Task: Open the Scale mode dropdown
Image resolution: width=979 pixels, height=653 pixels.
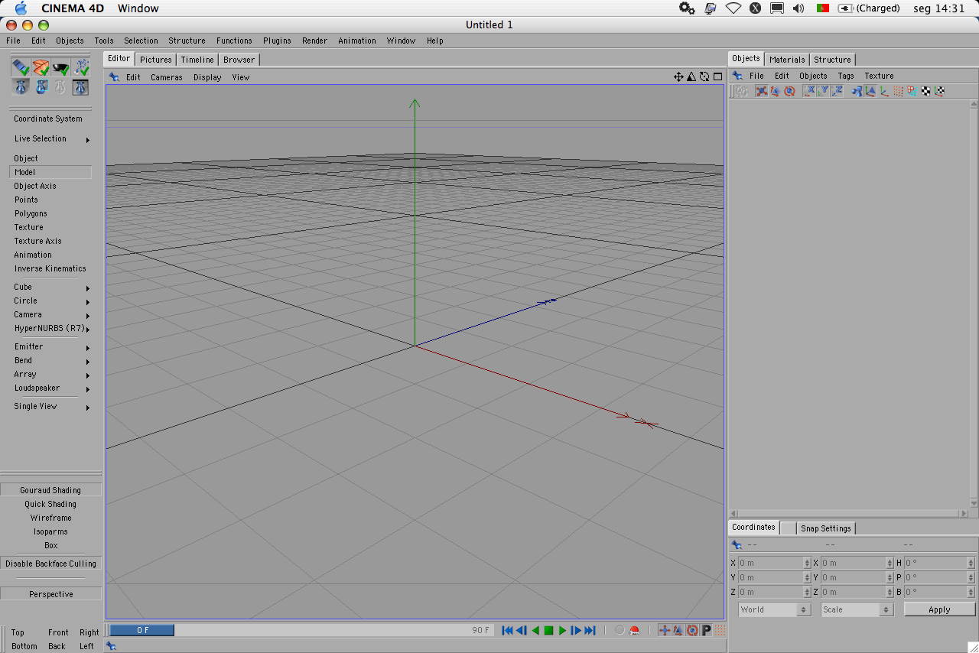Action: click(x=857, y=609)
